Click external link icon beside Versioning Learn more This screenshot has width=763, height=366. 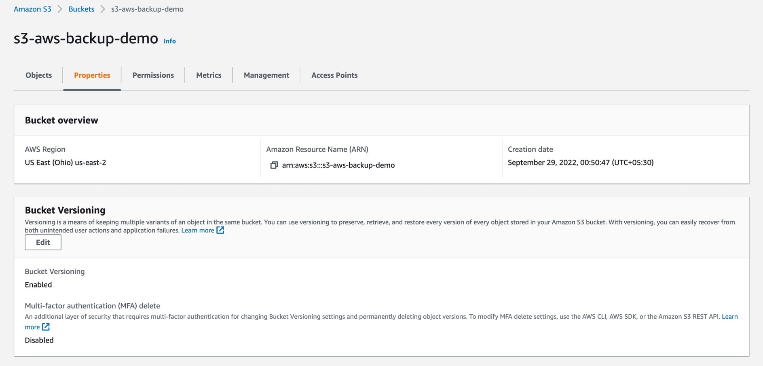[x=220, y=230]
